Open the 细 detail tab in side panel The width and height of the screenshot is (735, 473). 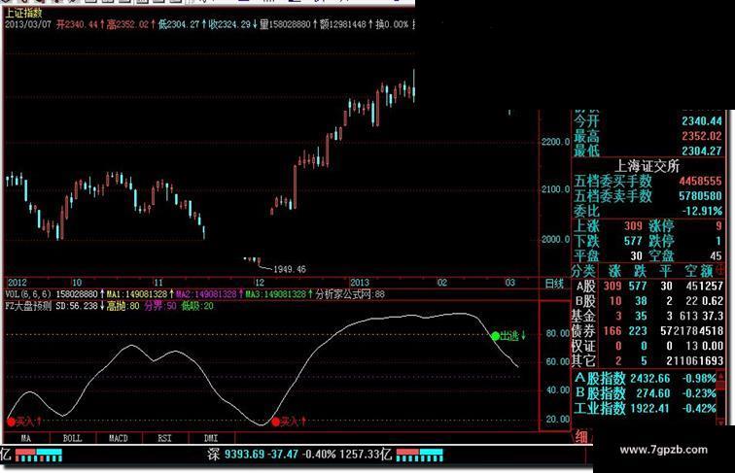tap(581, 436)
